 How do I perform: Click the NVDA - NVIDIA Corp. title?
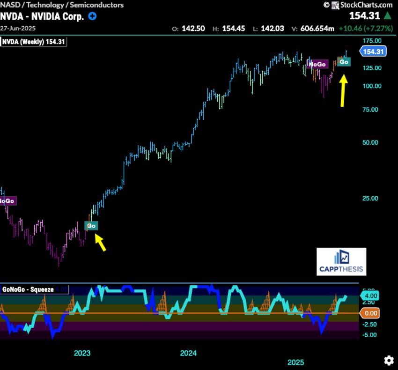42,16
